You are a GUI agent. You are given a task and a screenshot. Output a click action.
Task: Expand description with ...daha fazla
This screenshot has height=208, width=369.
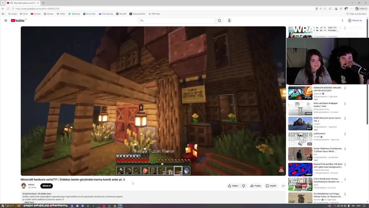click(x=28, y=202)
